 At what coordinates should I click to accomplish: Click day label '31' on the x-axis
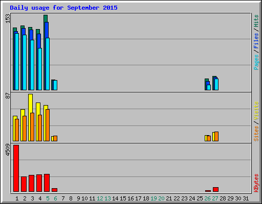(246, 198)
